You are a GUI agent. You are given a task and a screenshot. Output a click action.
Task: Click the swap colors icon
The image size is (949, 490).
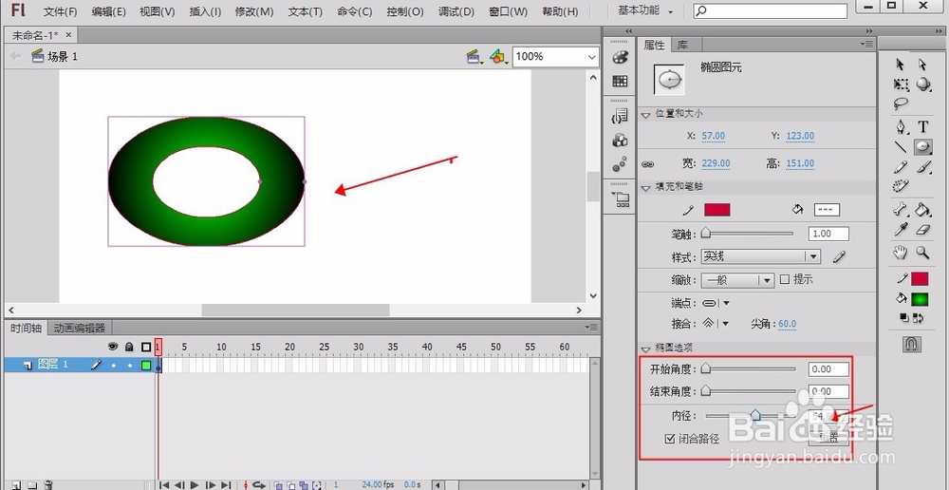pyautogui.click(x=918, y=317)
